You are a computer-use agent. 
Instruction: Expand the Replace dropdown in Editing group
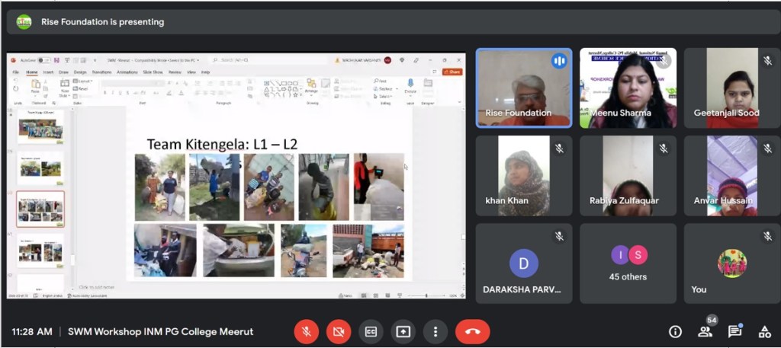pyautogui.click(x=384, y=88)
